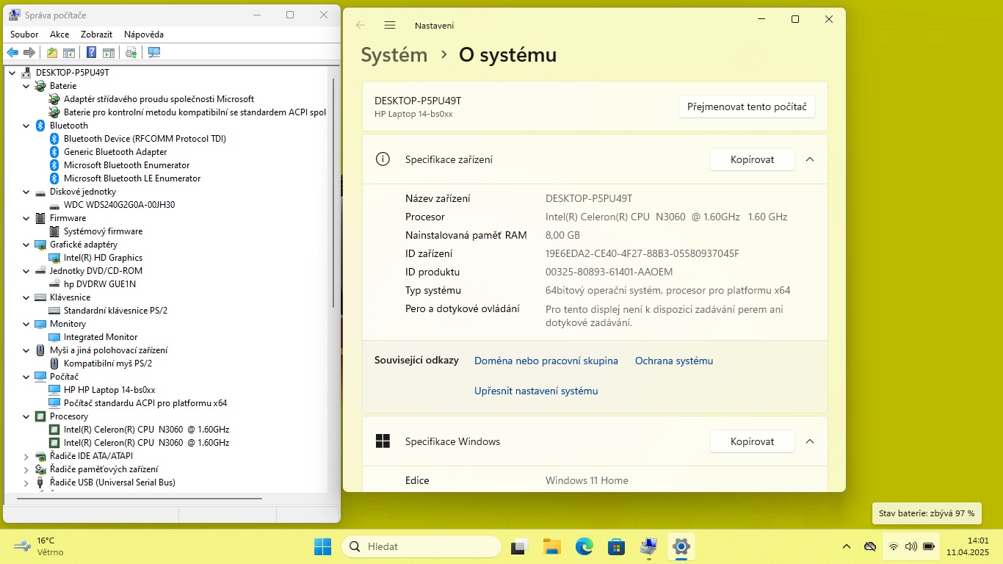
Task: Collapse the DESKTOP-P5PU49T root tree node
Action: point(12,73)
